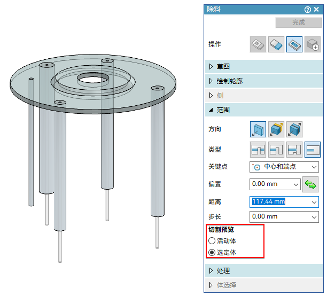
Task: Open the help icon in 除料 title bar
Action: pyautogui.click(x=308, y=9)
